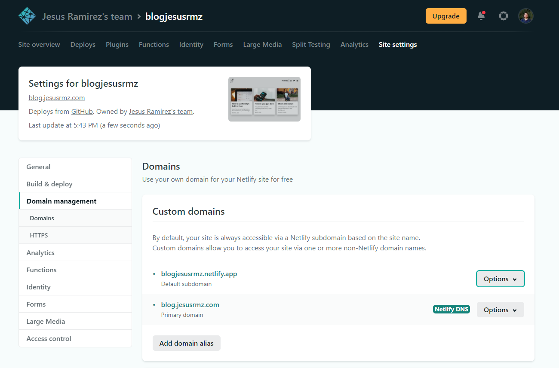This screenshot has width=559, height=368.
Task: Go to Jesus Ramirez's team breadcrumb
Action: click(87, 17)
